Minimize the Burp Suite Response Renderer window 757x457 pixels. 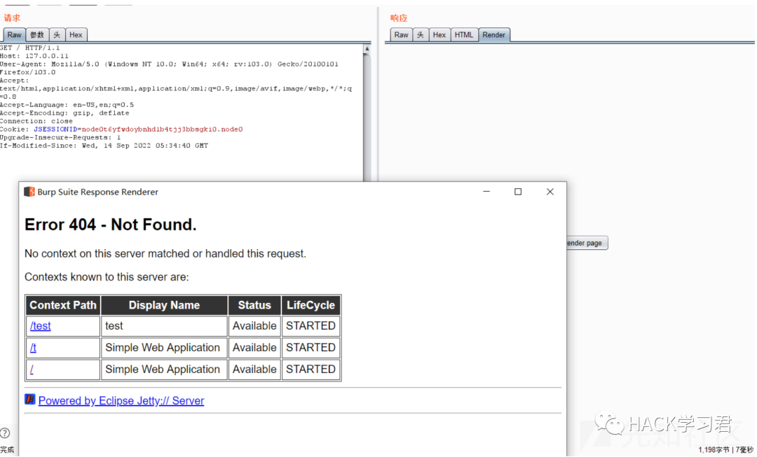click(486, 191)
